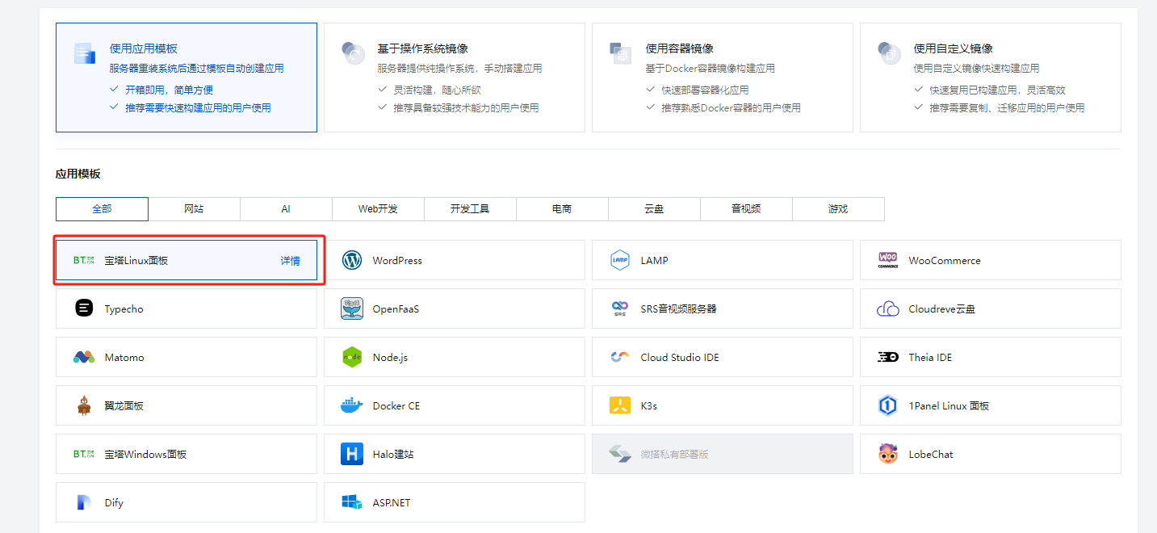Click the Docker CE whale icon

352,405
